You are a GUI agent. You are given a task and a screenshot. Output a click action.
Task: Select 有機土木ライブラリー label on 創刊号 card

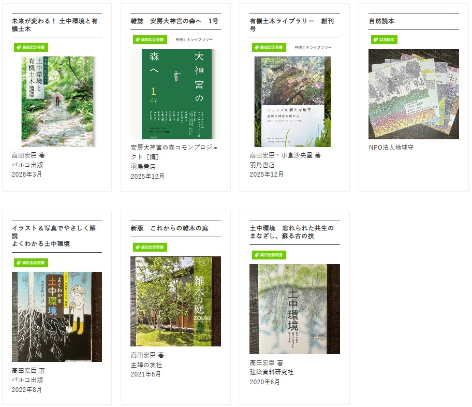click(313, 47)
